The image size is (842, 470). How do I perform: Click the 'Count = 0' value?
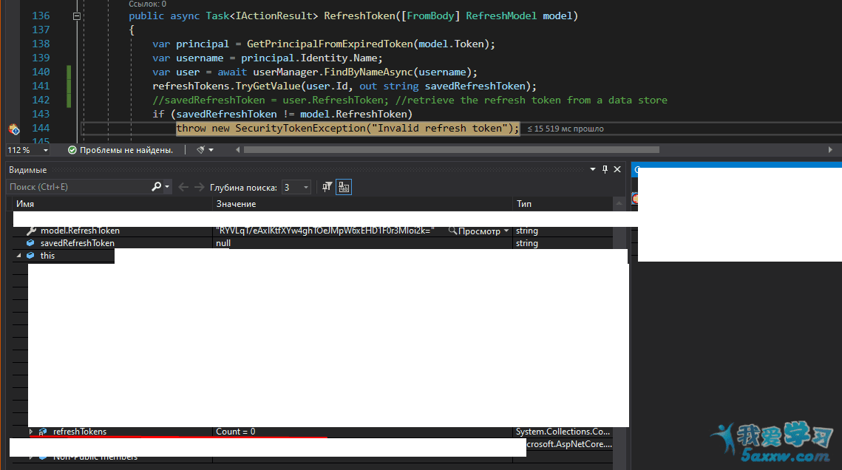click(x=235, y=432)
